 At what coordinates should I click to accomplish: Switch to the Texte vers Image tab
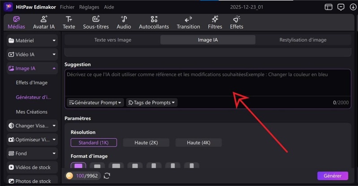[x=112, y=40]
